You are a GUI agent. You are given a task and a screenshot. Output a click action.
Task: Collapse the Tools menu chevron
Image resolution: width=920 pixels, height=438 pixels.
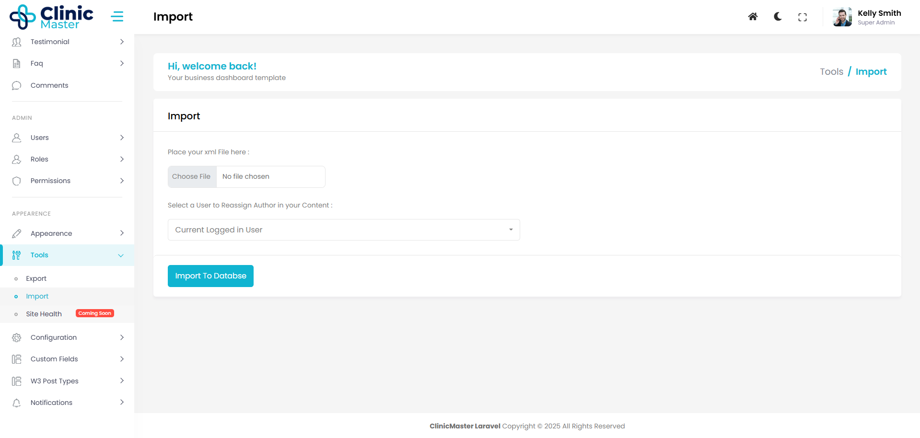(121, 255)
